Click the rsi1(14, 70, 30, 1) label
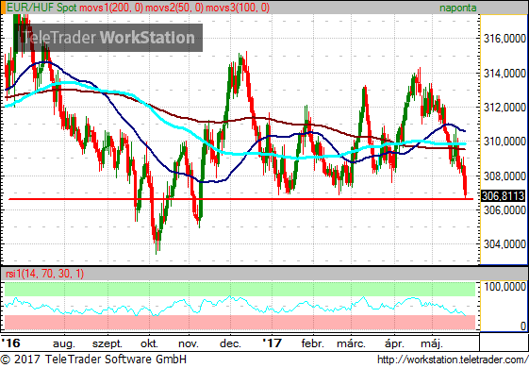The width and height of the screenshot is (529, 368). click(x=45, y=274)
